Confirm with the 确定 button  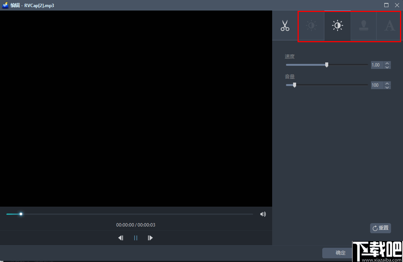click(x=340, y=253)
